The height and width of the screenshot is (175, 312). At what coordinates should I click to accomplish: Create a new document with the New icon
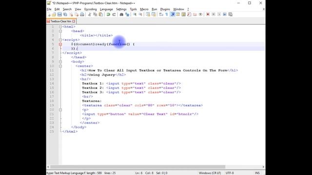click(49, 15)
